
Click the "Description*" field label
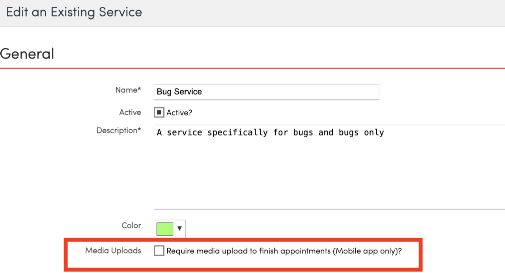click(x=118, y=131)
